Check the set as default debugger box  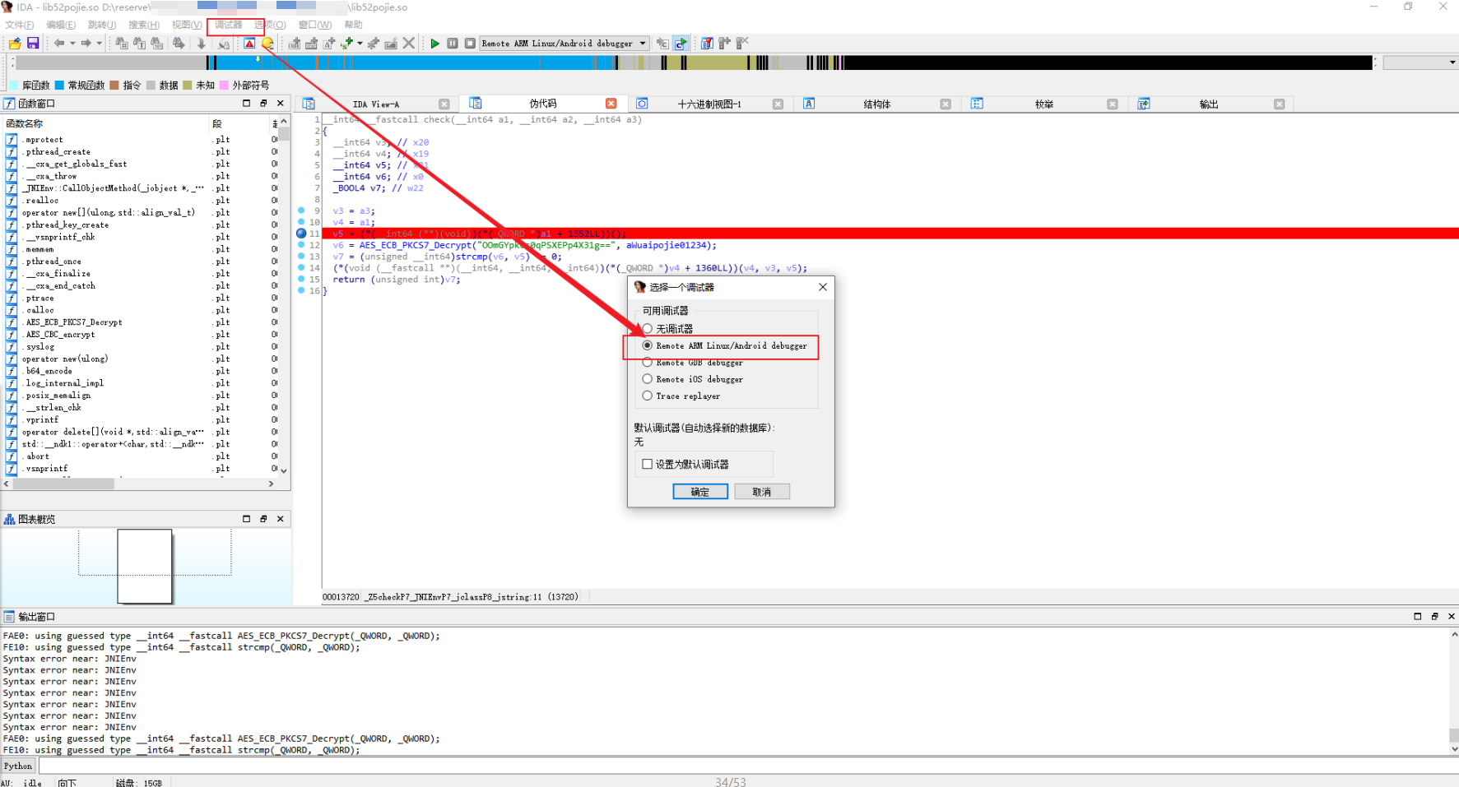point(648,465)
